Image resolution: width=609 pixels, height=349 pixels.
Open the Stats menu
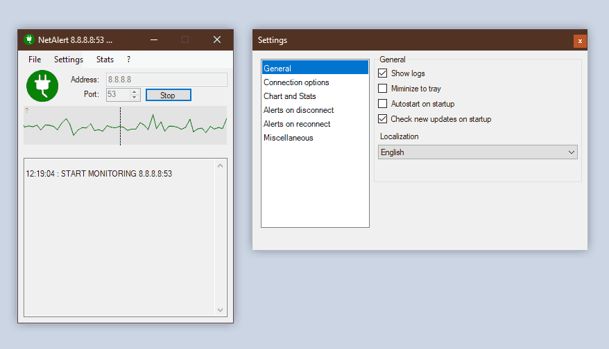click(x=105, y=60)
